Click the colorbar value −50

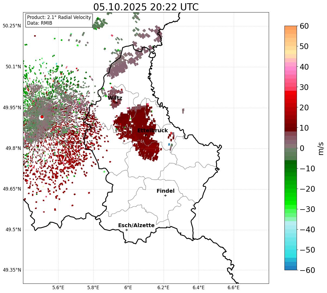(307, 250)
